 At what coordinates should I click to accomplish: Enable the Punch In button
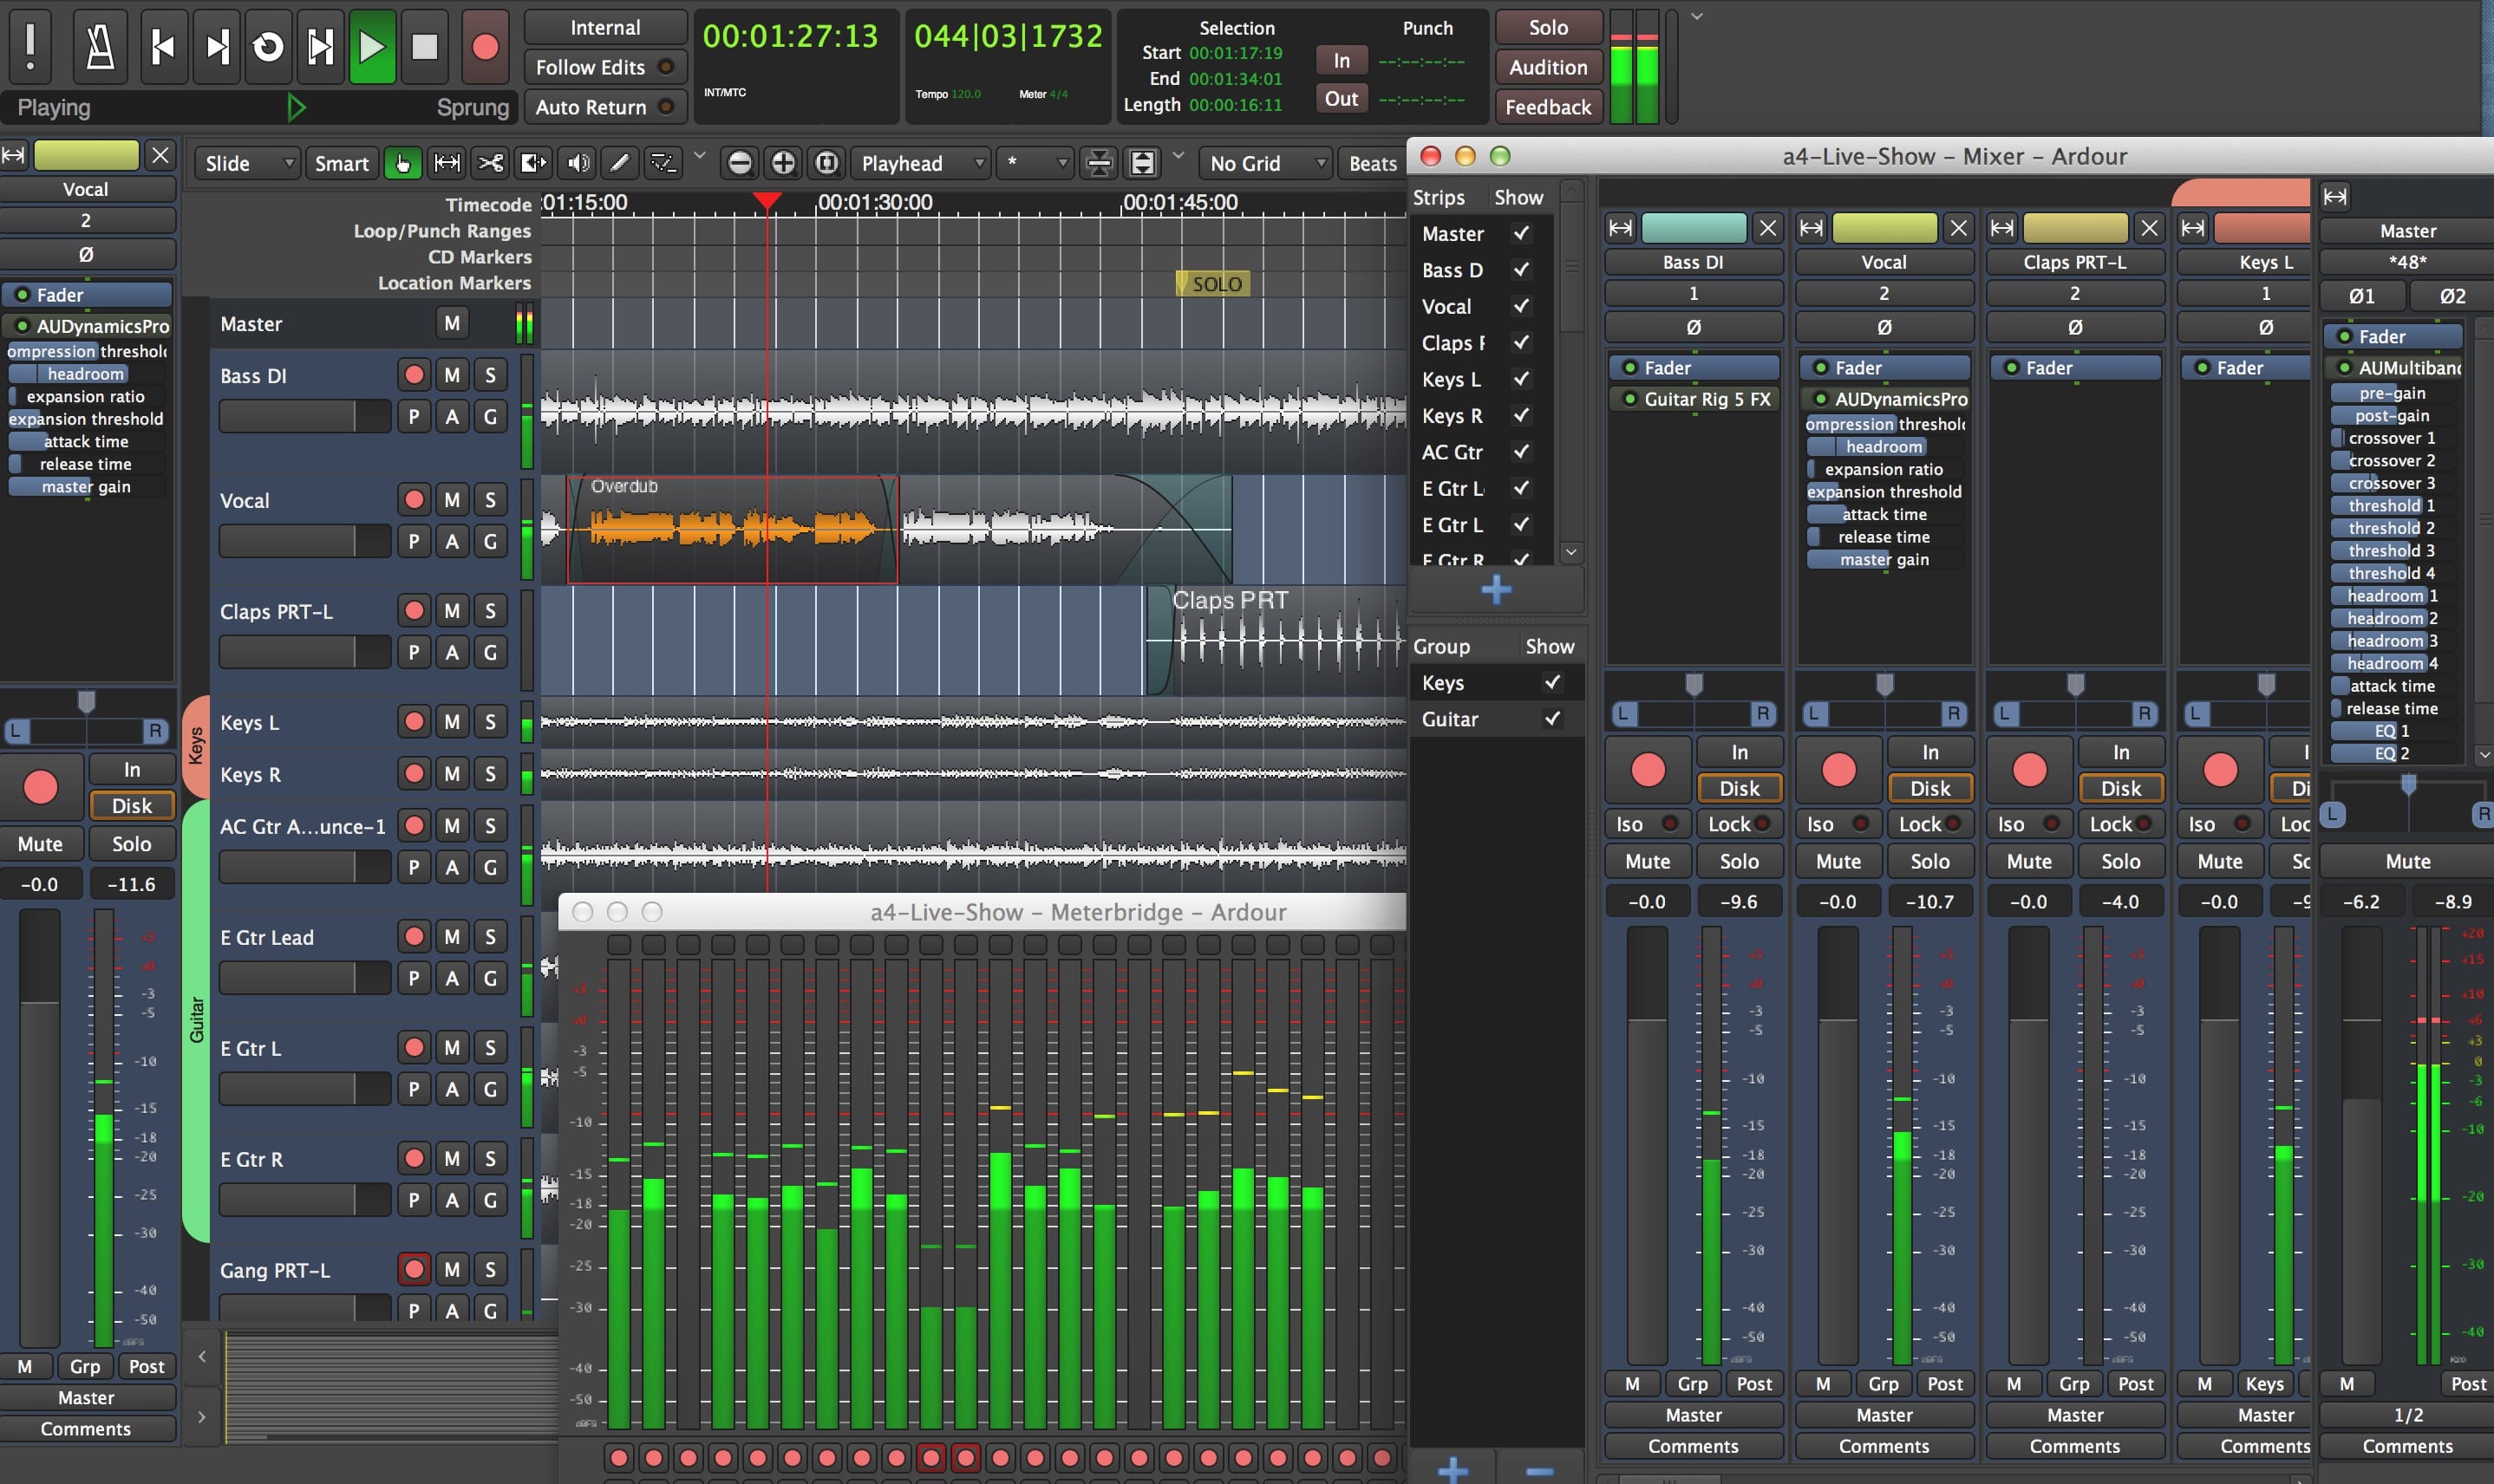tap(1345, 60)
